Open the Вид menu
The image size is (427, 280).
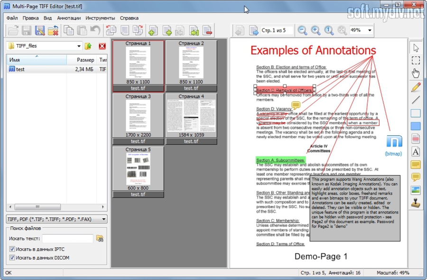[47, 18]
